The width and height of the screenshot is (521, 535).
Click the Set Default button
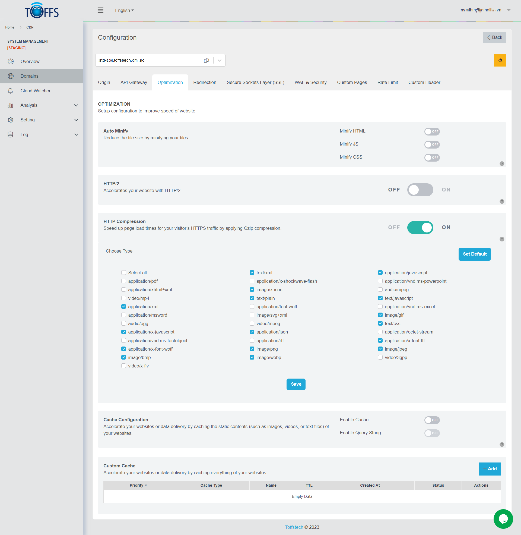(474, 254)
